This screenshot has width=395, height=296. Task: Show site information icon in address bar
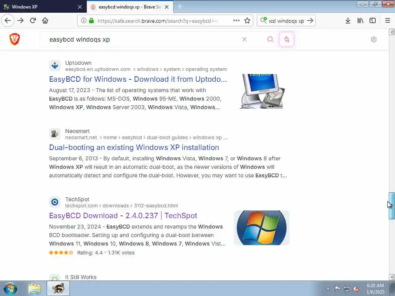pyautogui.click(x=84, y=21)
